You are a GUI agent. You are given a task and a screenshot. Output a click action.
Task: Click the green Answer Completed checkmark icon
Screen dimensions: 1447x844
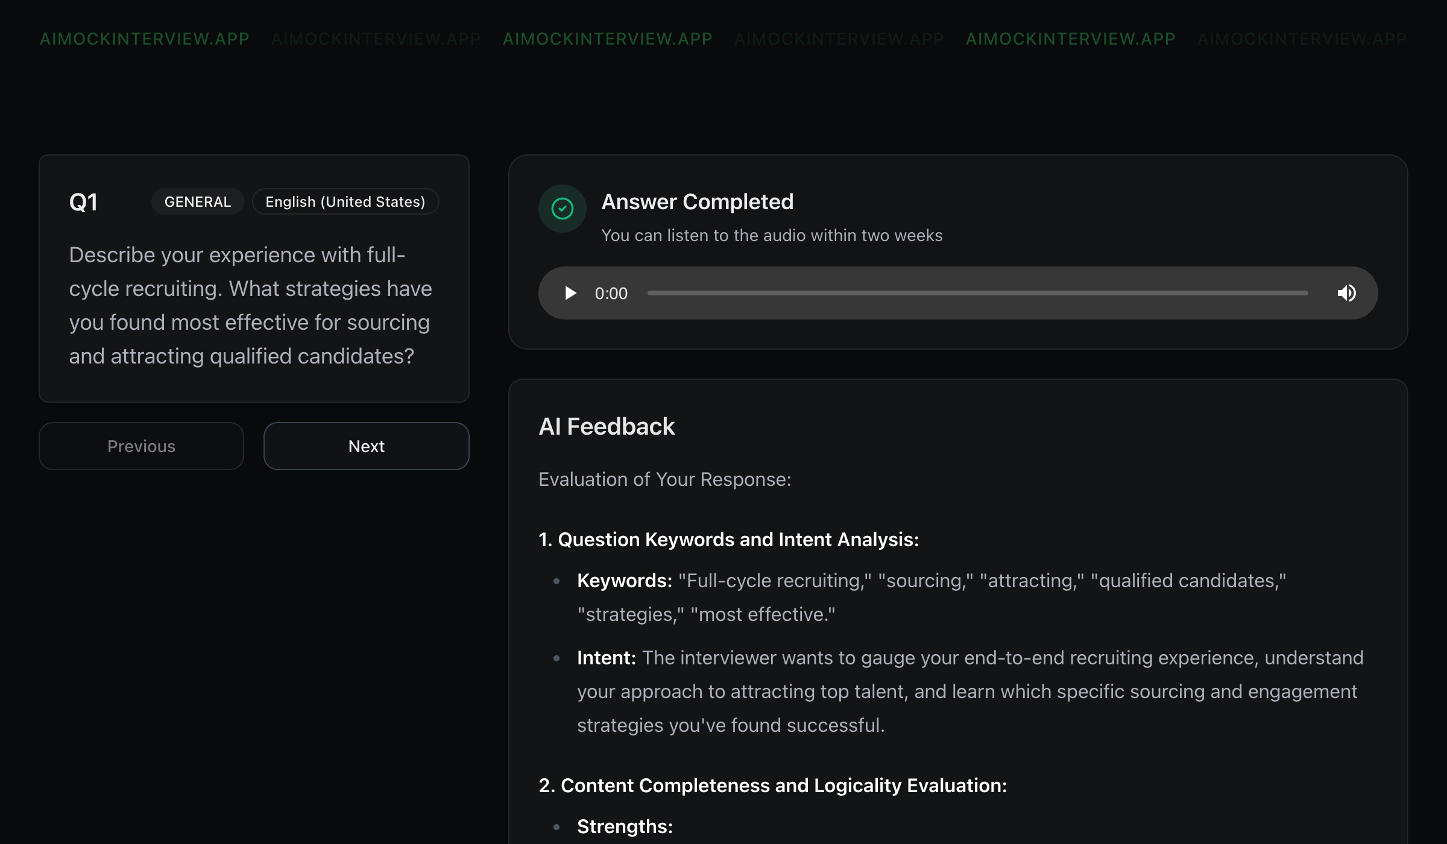click(x=562, y=209)
